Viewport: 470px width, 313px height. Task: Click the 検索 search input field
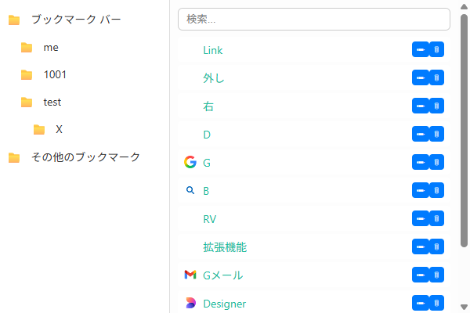[x=313, y=19]
